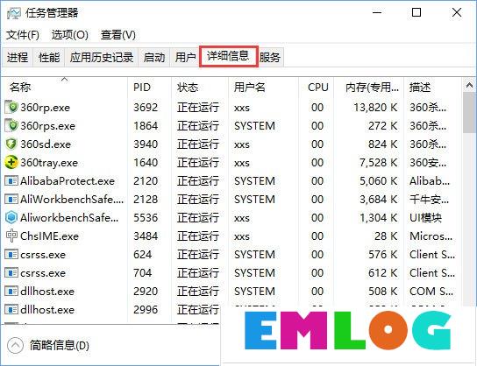Viewport: 477px width, 366px height.
Task: Click the 360rps.exe shield icon
Action: point(11,125)
